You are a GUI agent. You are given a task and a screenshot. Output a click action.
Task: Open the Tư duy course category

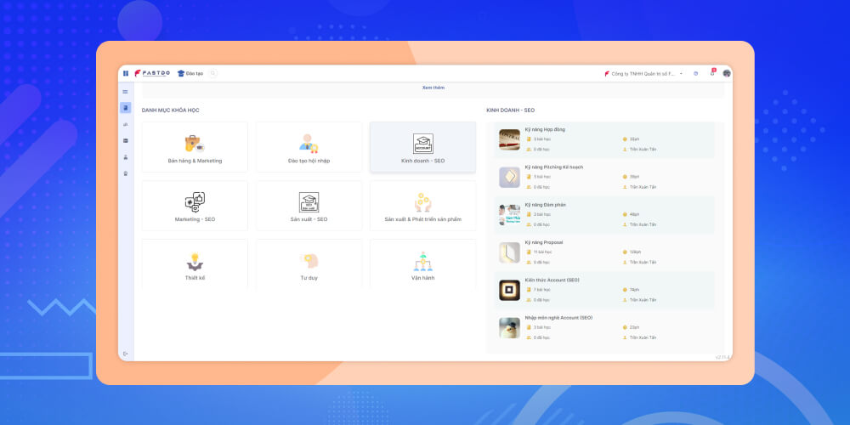(309, 264)
